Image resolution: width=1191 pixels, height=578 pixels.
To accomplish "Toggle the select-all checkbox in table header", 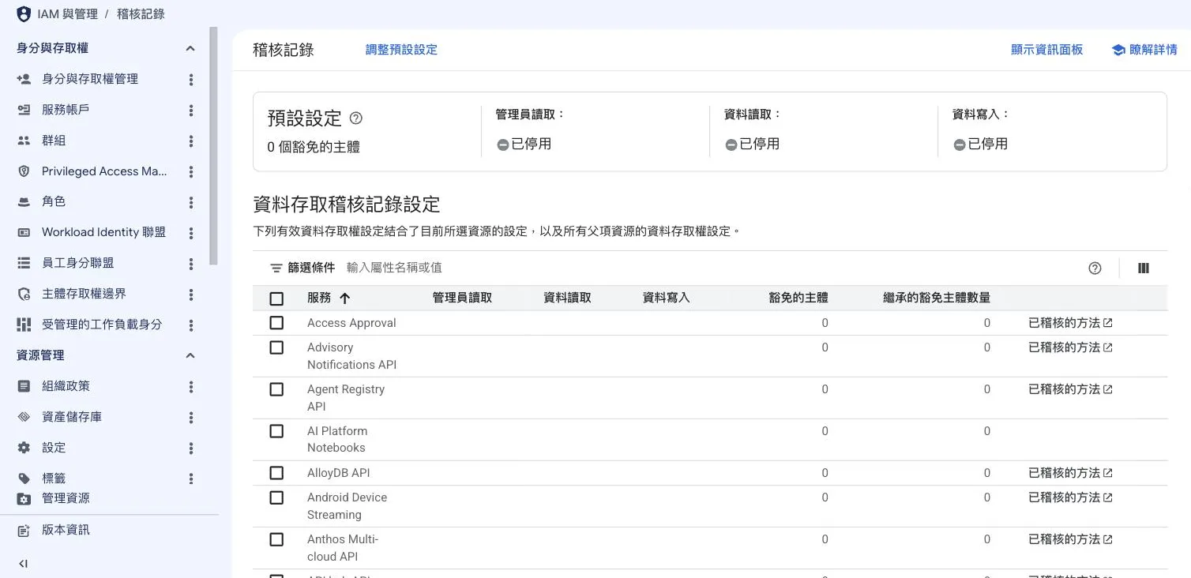I will tap(276, 298).
